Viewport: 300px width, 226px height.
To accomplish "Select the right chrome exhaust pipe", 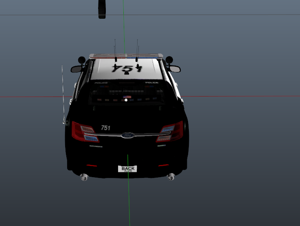I will (x=171, y=177).
